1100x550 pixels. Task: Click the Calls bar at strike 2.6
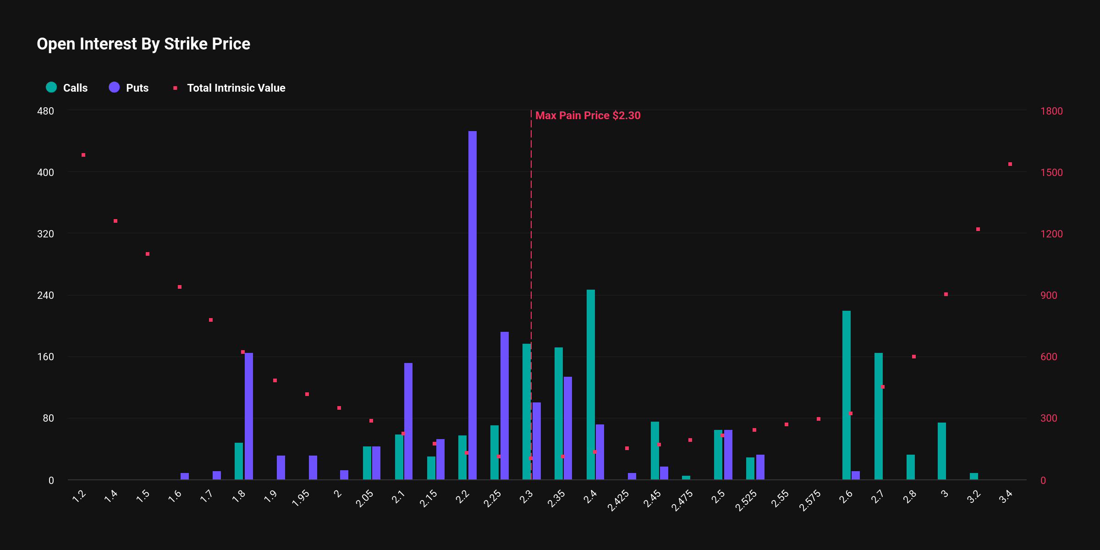847,394
